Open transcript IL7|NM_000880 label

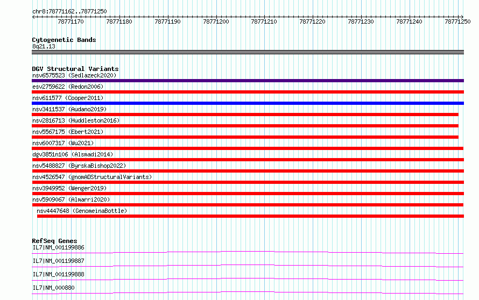point(53,288)
